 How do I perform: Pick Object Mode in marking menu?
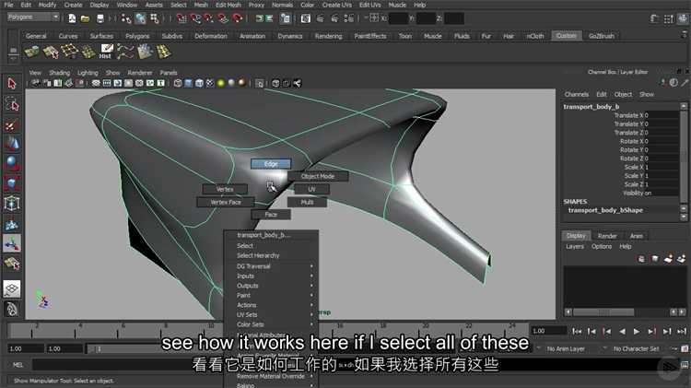point(318,176)
